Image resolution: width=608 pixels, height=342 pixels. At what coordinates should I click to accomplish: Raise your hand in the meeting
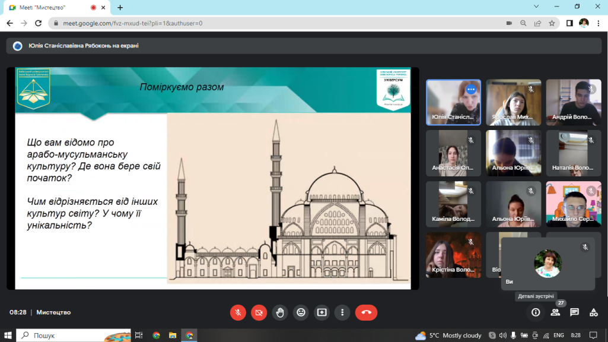click(x=280, y=312)
